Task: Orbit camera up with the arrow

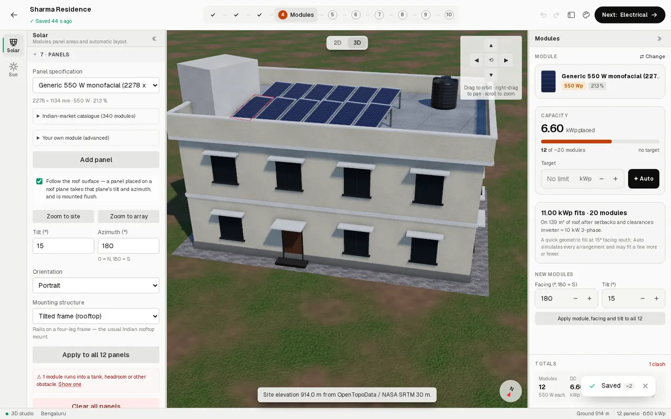Action: click(x=491, y=46)
